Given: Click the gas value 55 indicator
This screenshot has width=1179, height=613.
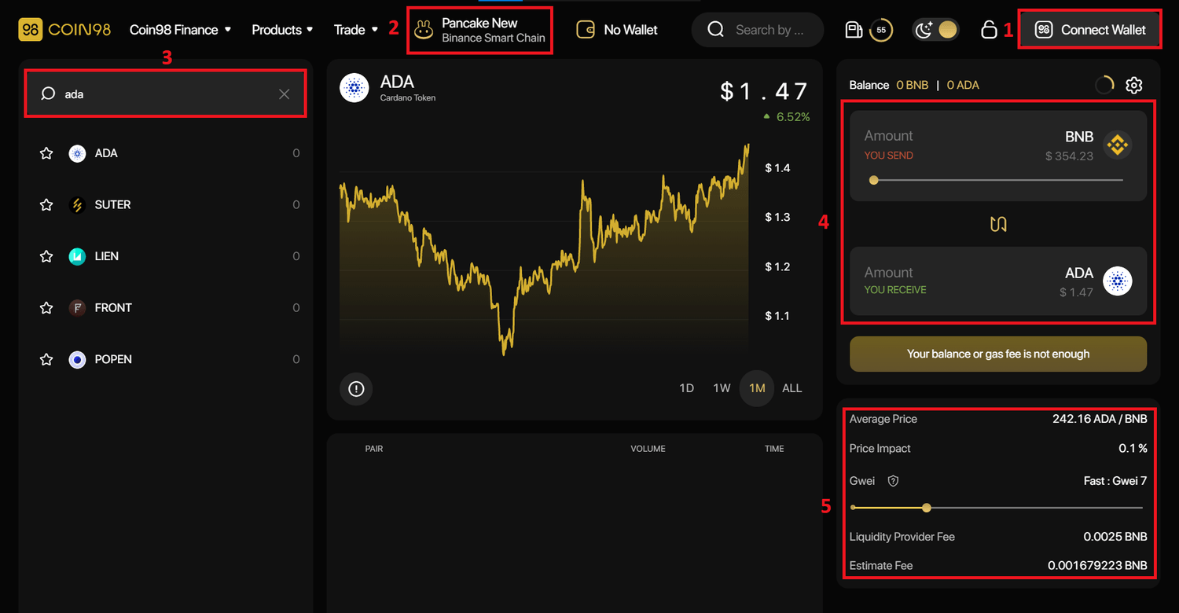Looking at the screenshot, I should coord(881,30).
